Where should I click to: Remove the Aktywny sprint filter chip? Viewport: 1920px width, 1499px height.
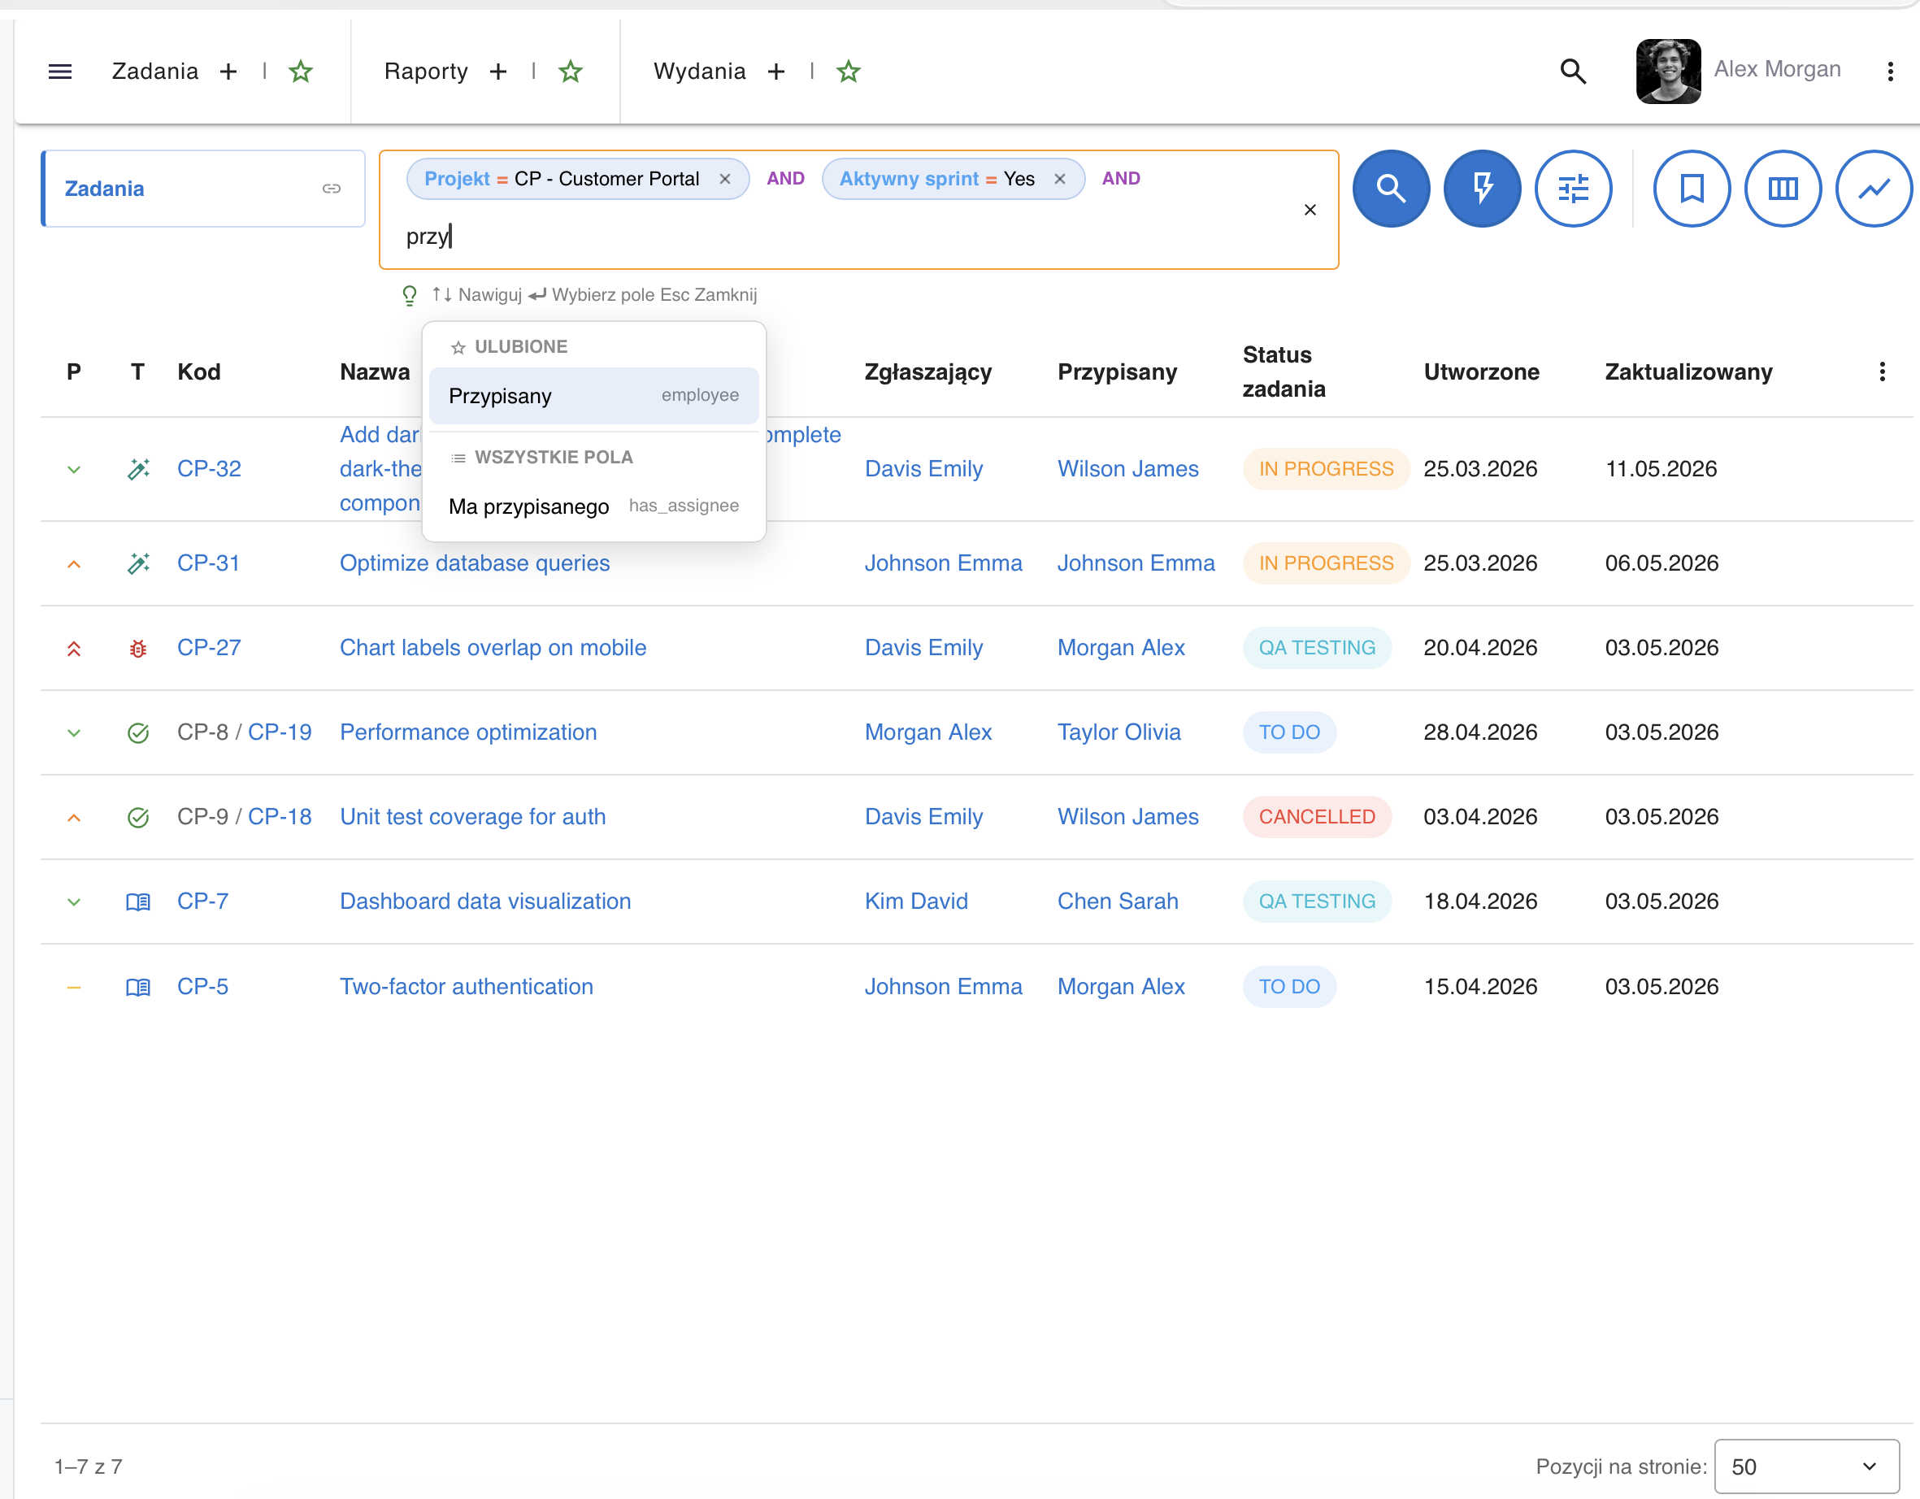click(x=1059, y=179)
